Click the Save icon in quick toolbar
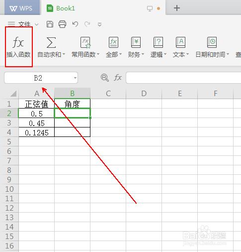This screenshot has height=252, width=241. pyautogui.click(x=50, y=24)
